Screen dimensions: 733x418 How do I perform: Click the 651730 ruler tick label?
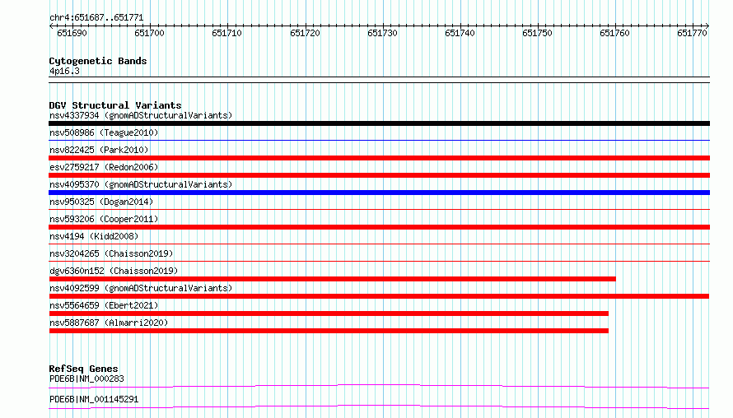point(382,33)
